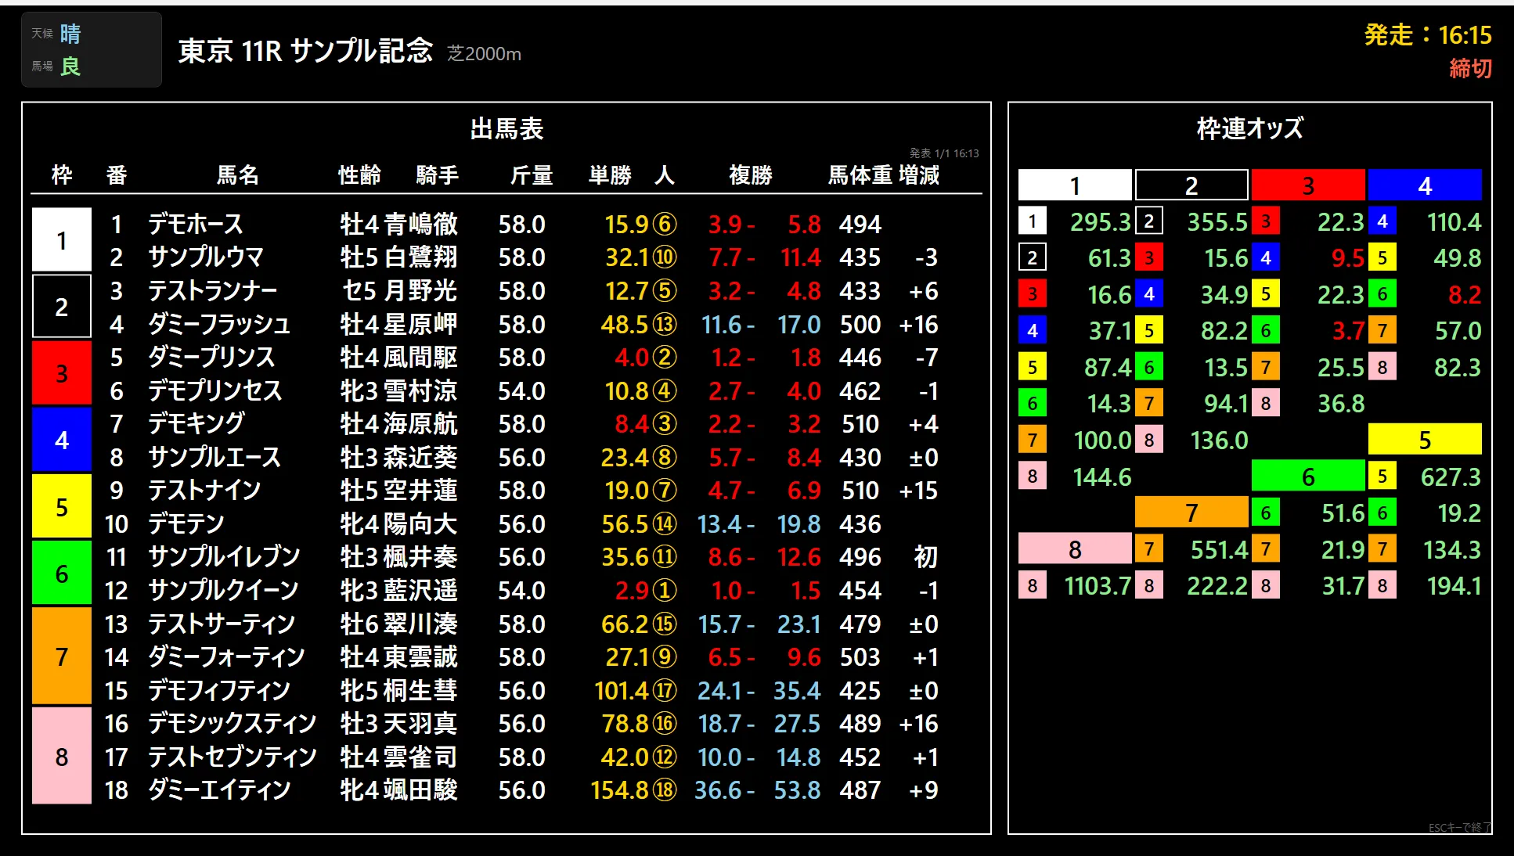Click bracket odds value 9.5

click(1348, 258)
